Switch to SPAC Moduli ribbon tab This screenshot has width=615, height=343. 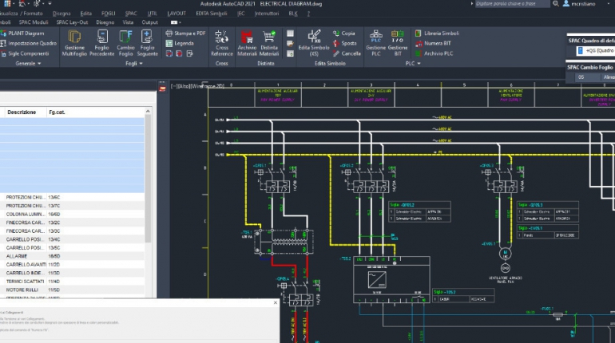34,22
